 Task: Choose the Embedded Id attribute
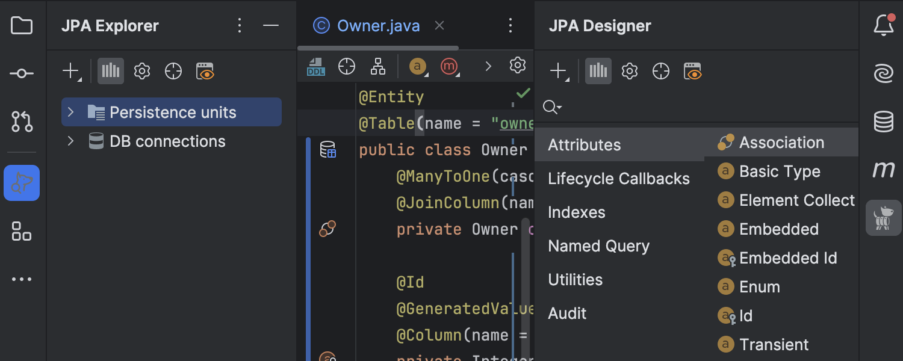[x=781, y=258]
